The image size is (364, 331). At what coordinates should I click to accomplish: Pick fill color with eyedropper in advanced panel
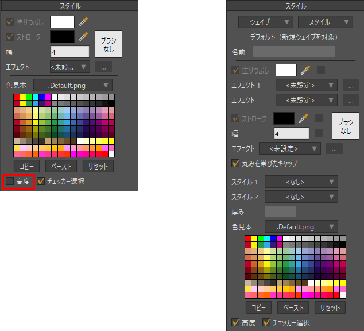(x=305, y=70)
